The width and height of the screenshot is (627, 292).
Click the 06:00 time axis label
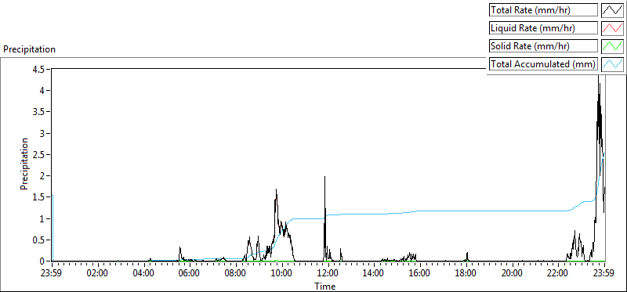click(190, 274)
